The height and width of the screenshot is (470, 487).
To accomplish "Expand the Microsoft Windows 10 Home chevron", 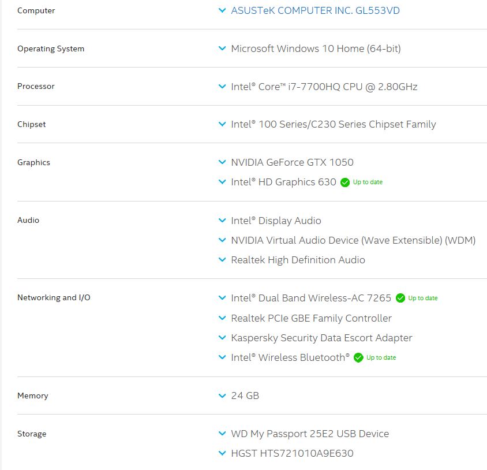I will [222, 49].
